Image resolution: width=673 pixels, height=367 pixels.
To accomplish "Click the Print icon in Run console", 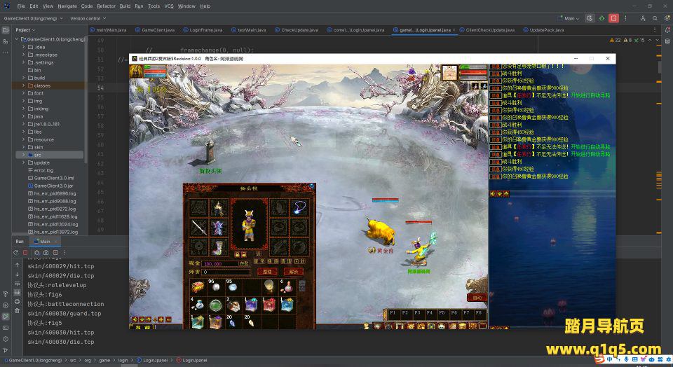I will tap(17, 303).
